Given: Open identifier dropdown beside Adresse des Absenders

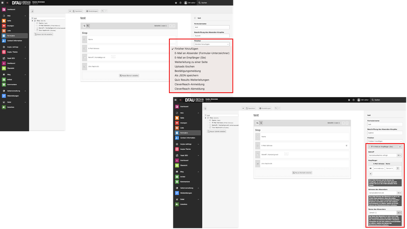Looking at the screenshot, I should [x=399, y=193].
